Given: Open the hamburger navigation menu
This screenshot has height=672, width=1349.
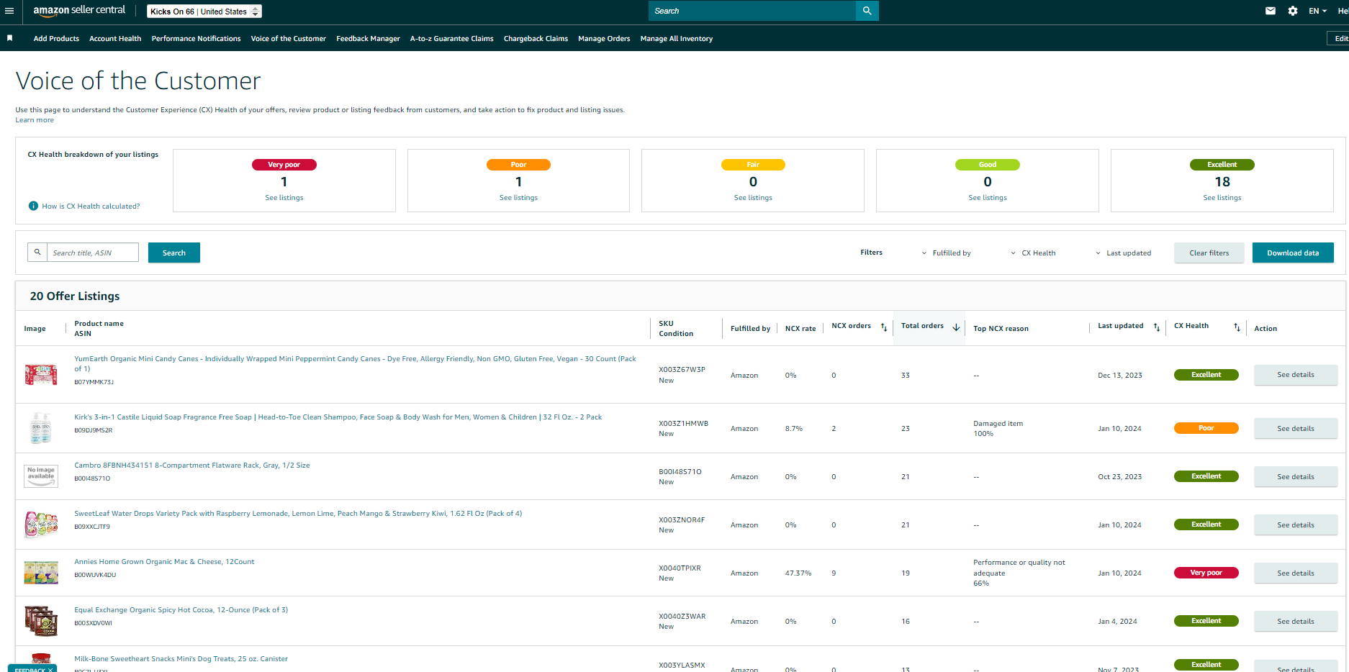Looking at the screenshot, I should (9, 11).
